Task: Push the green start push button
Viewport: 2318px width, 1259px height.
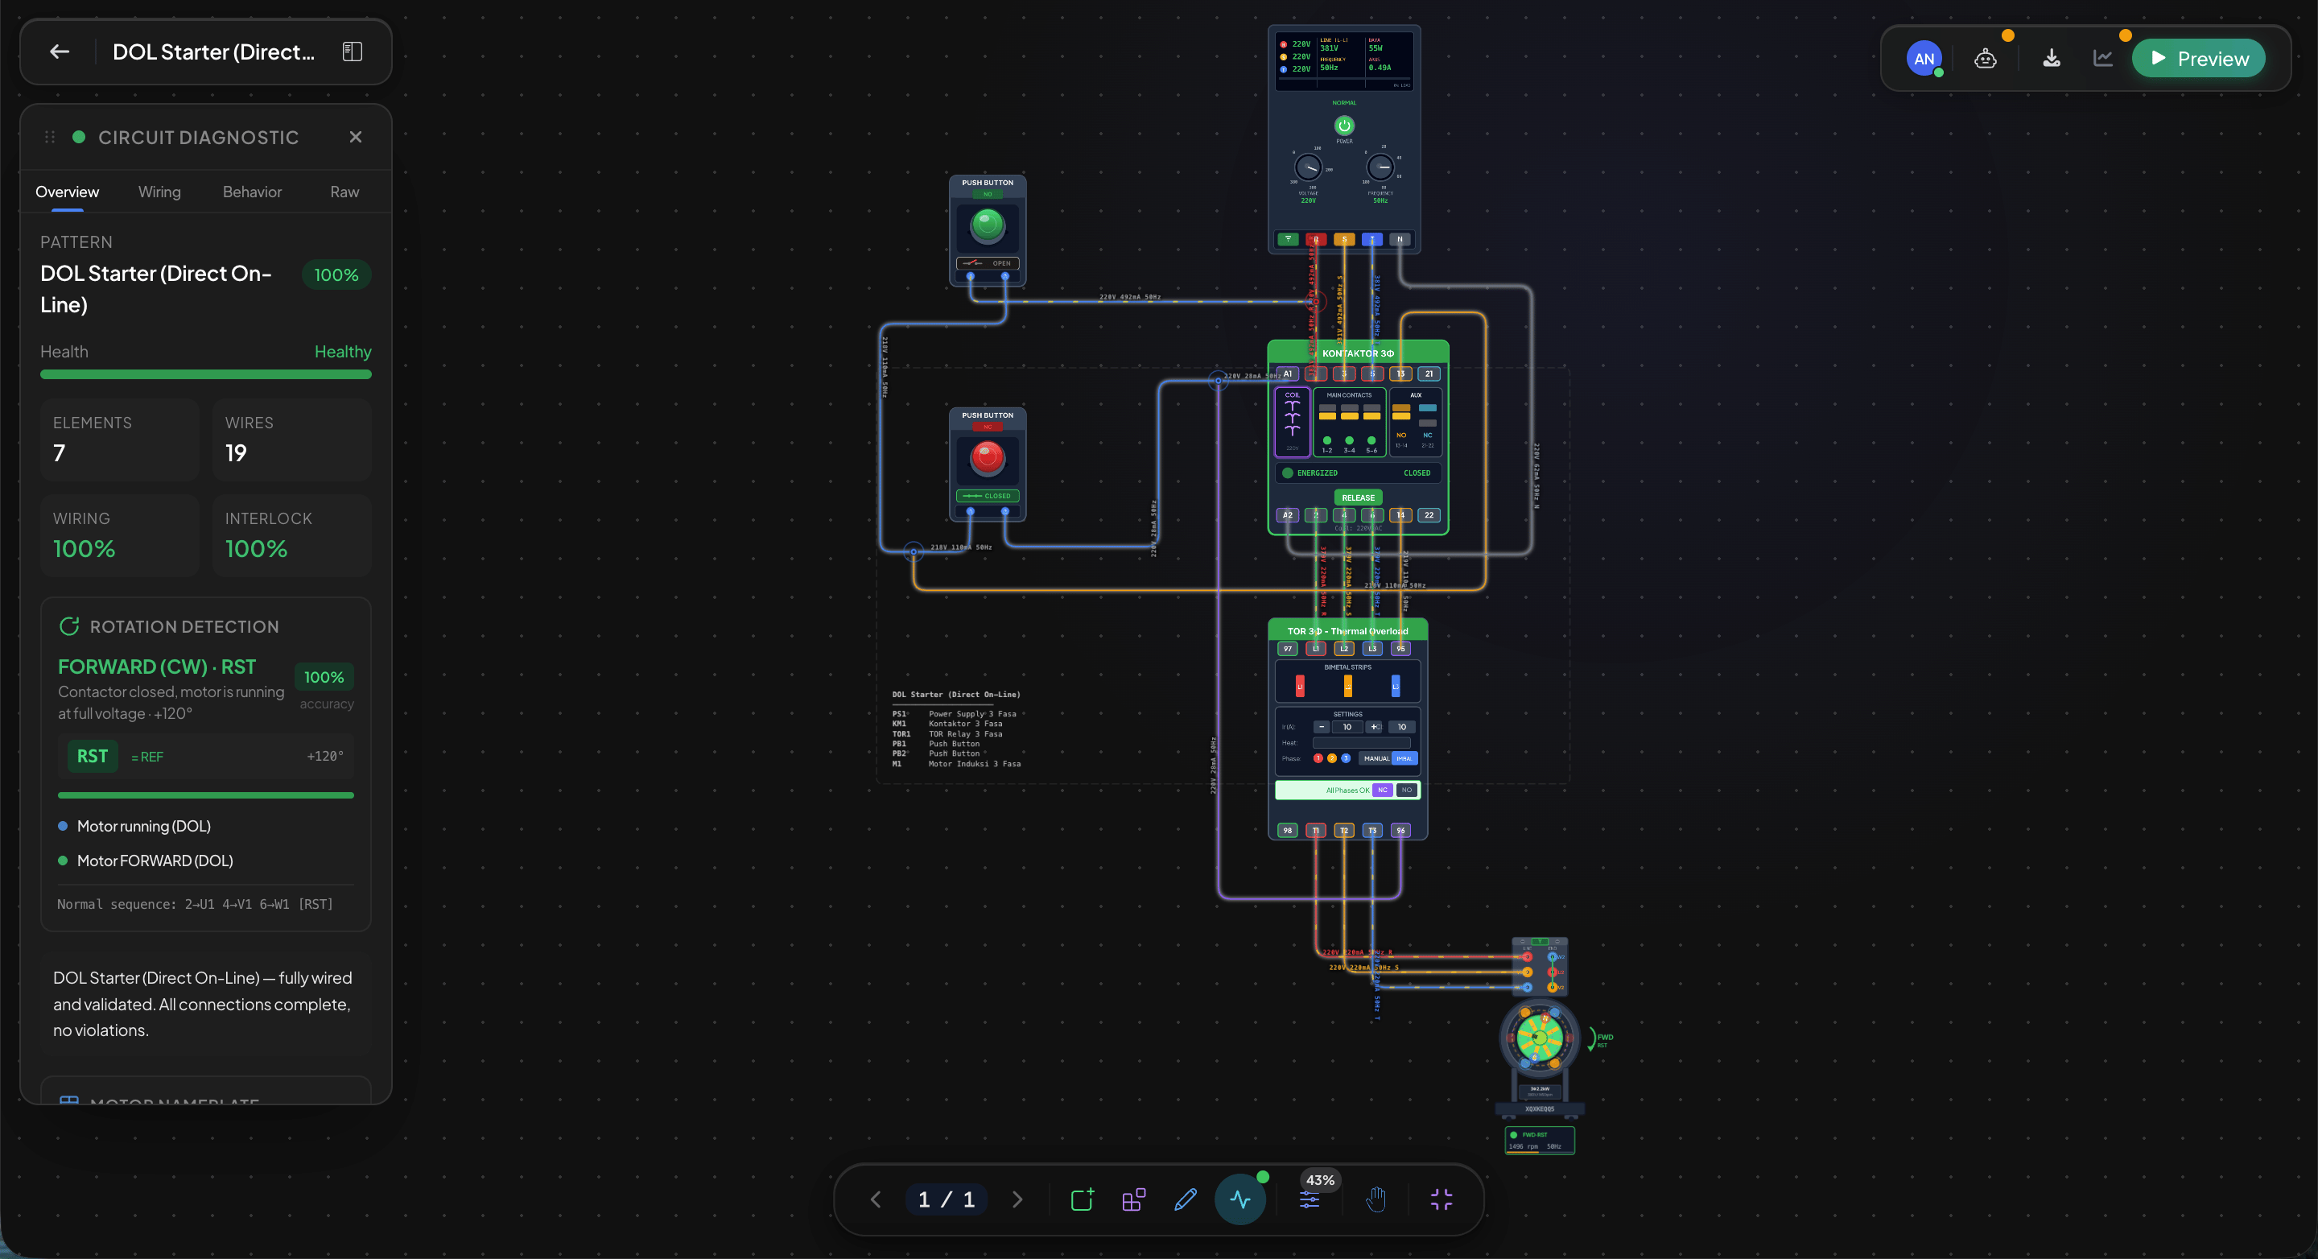Action: pyautogui.click(x=987, y=225)
